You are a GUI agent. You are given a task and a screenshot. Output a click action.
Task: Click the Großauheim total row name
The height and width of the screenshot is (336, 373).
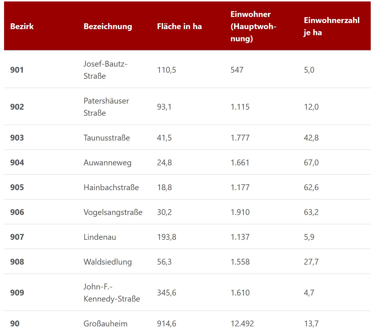click(105, 324)
